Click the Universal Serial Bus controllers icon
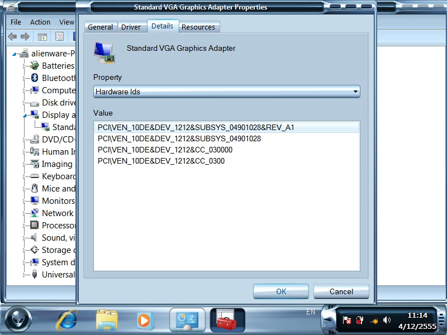This screenshot has height=335, width=447. coord(35,274)
